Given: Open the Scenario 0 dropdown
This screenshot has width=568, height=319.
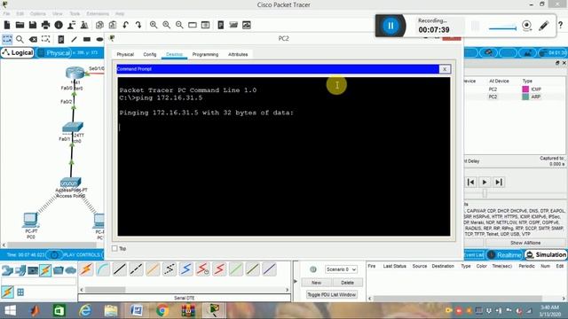Looking at the screenshot, I should tap(341, 269).
